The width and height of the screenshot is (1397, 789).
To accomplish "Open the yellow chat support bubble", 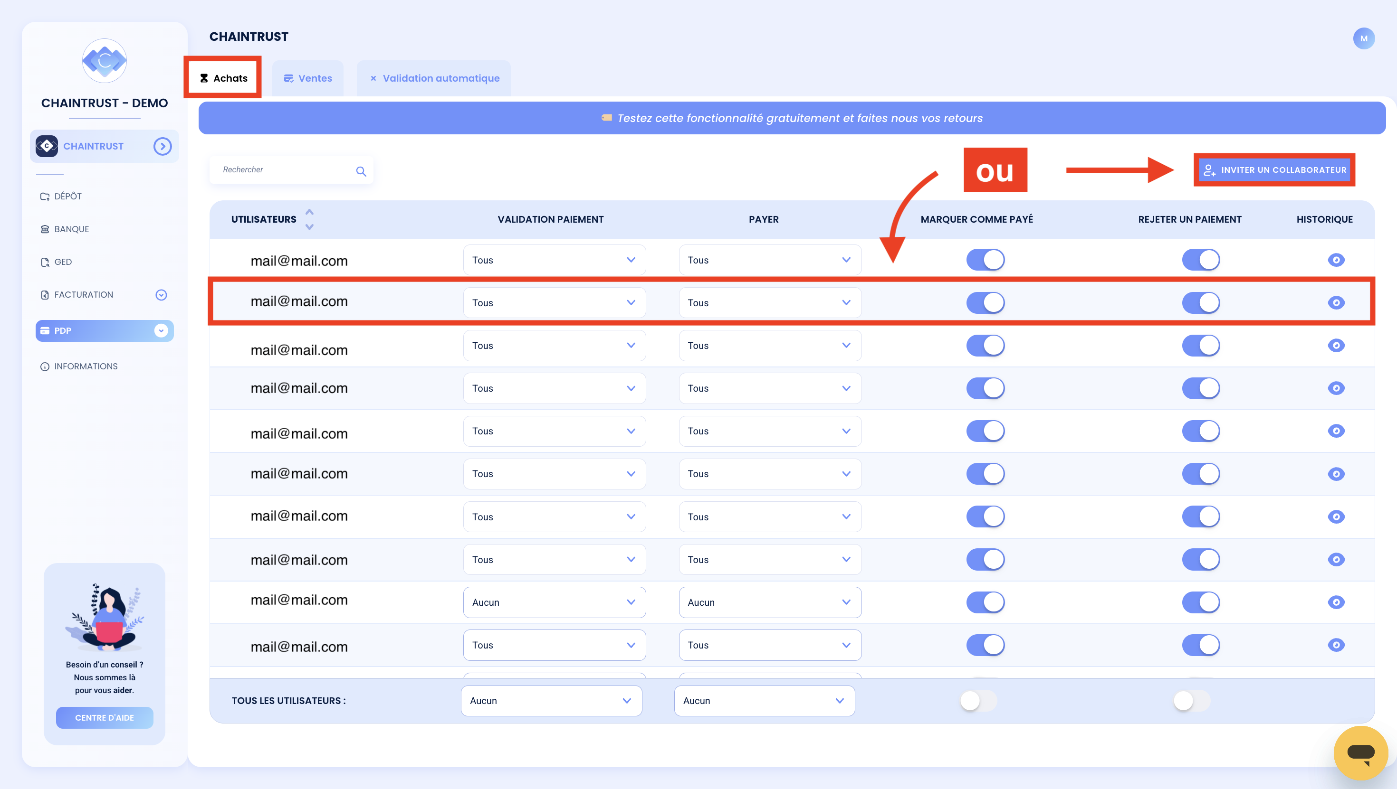I will (x=1361, y=753).
